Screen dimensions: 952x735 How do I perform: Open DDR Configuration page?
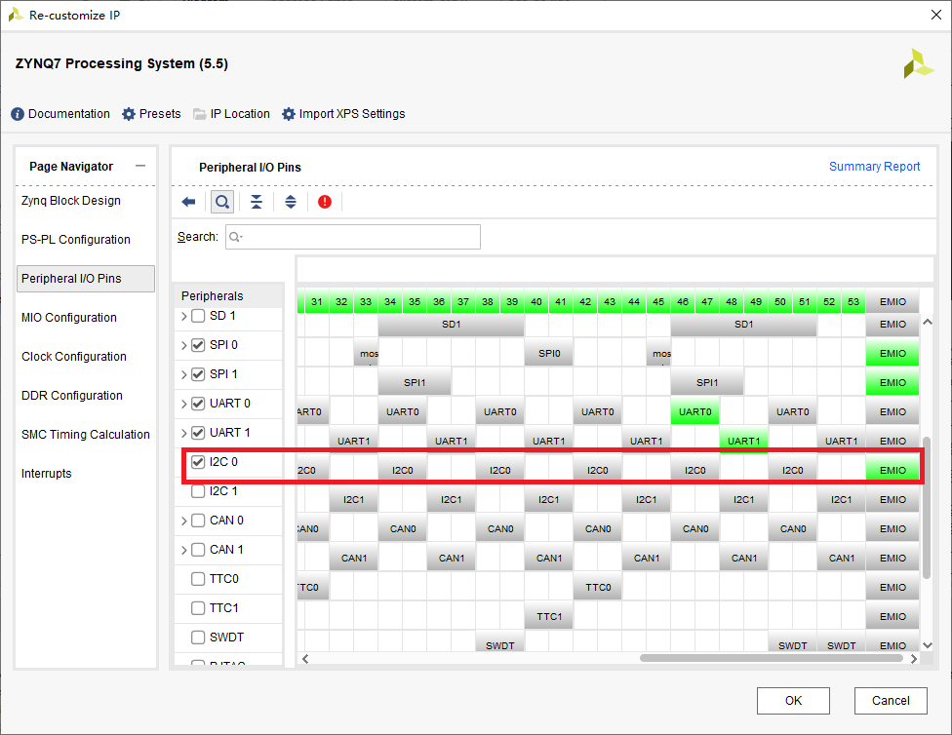coord(72,396)
